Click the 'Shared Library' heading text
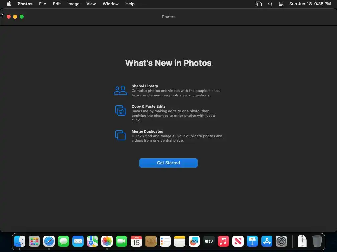Screen dimensions: 337x252 tap(145, 86)
